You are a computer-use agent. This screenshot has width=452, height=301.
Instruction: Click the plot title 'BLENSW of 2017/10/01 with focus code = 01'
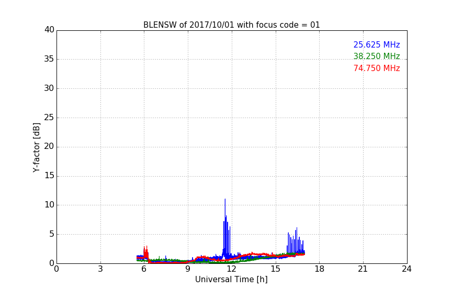tap(231, 25)
